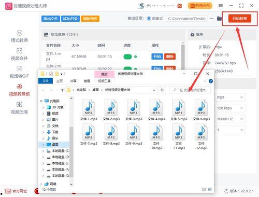Click the 清除列表 clear list button
Viewport: 259px width, 197px height.
[90, 19]
